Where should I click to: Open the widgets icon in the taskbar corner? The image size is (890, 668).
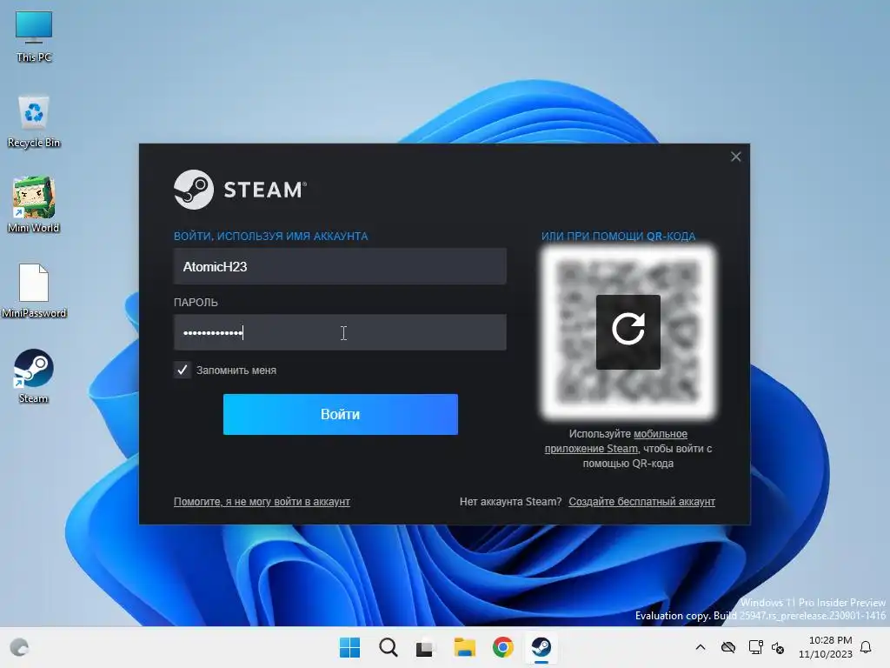19,647
